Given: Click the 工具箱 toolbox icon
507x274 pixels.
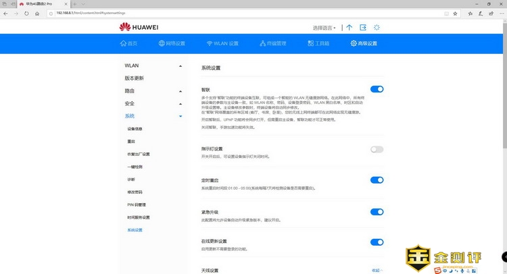Looking at the screenshot, I should click(310, 44).
